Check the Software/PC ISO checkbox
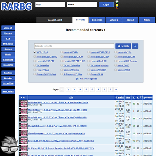This screenshot has width=156, height=156. pyautogui.click(x=61, y=74)
